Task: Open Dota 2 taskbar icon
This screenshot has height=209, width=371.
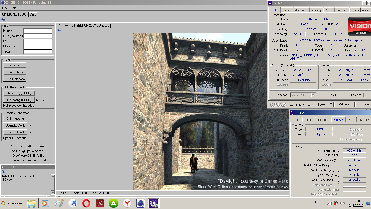Action: pyautogui.click(x=100, y=203)
